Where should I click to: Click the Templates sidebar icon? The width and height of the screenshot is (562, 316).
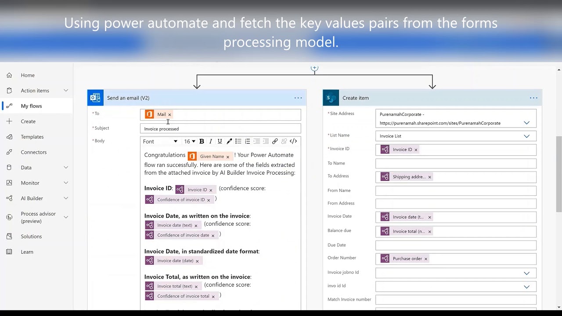tap(9, 136)
